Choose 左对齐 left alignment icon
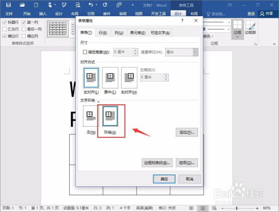This screenshot has width=279, height=212. pos(91,78)
